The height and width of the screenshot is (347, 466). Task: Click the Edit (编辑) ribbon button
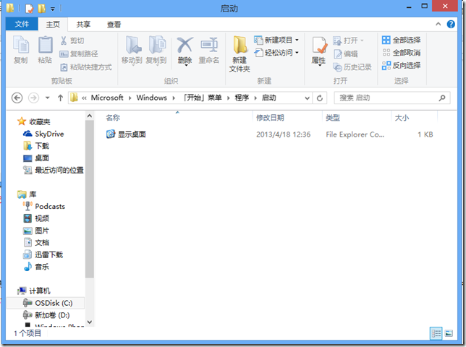click(345, 53)
